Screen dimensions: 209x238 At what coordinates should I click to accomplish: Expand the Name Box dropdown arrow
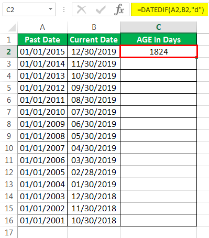[x=50, y=9]
